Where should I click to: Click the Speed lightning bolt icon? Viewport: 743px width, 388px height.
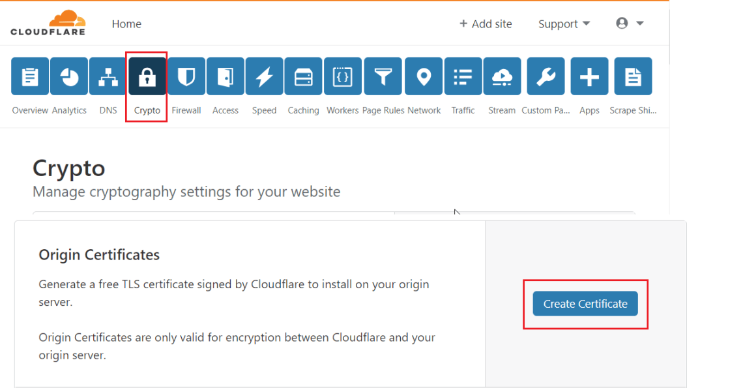pyautogui.click(x=264, y=77)
